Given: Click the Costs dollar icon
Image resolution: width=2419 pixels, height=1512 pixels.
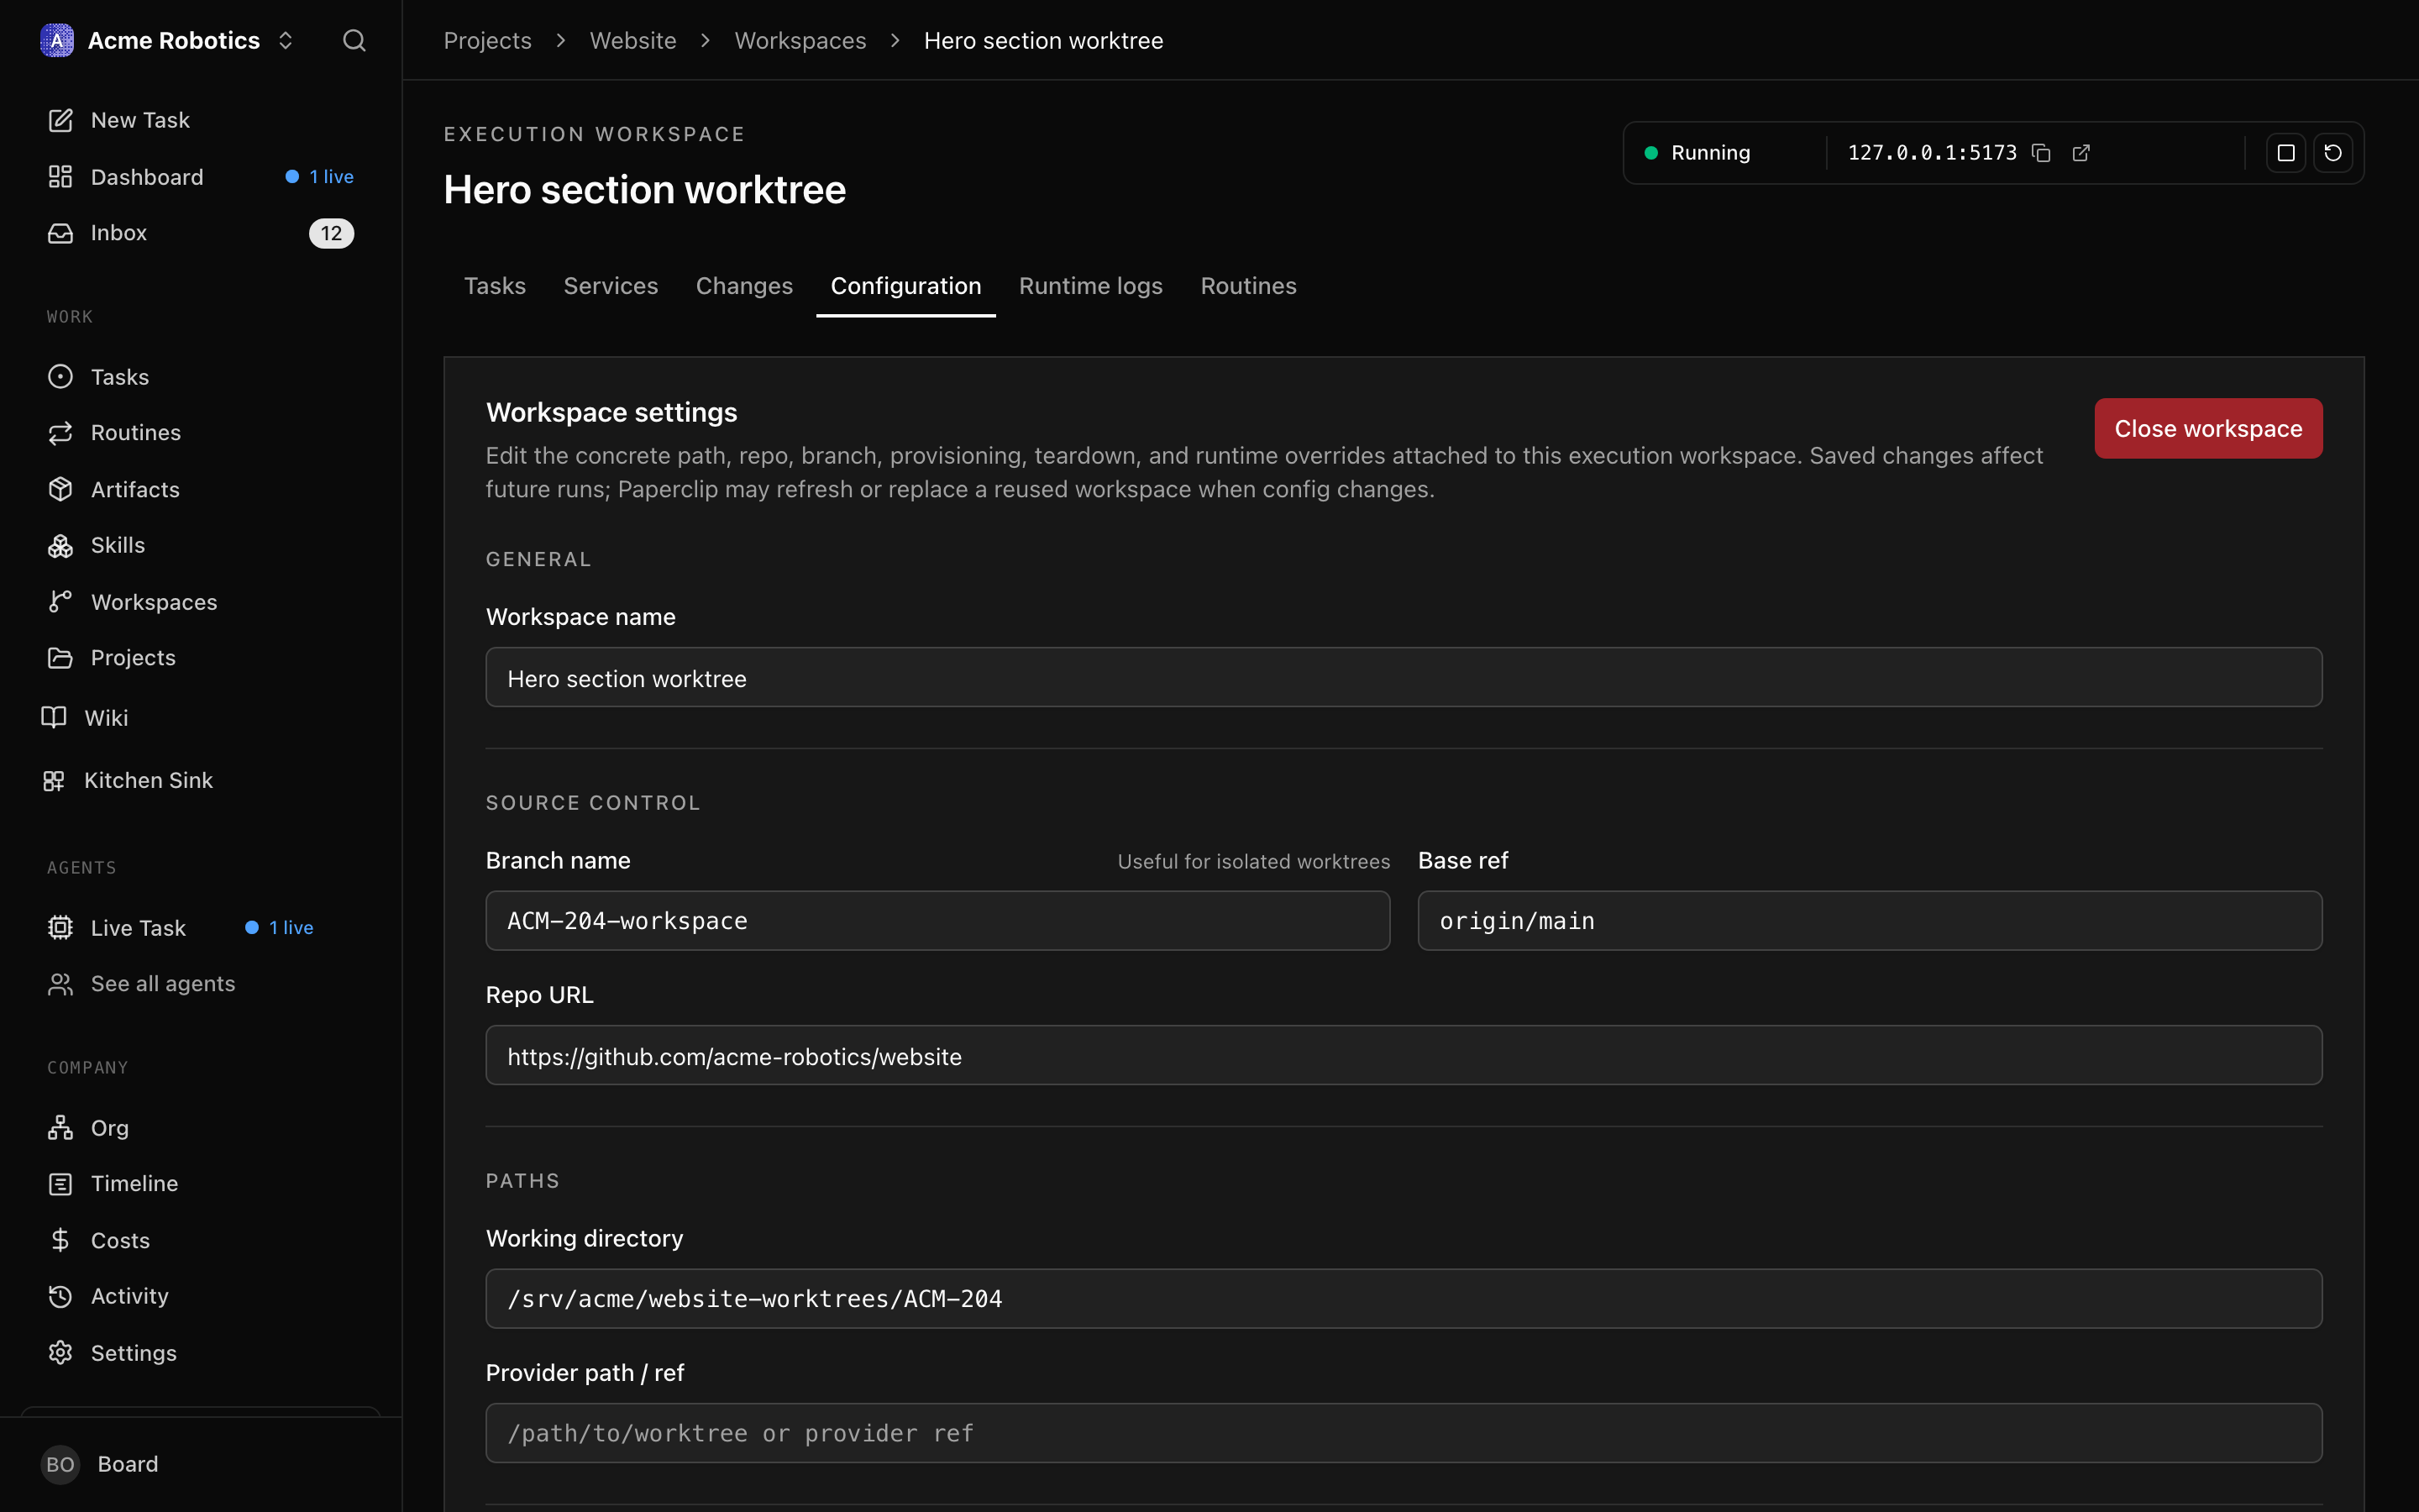Looking at the screenshot, I should point(60,1240).
